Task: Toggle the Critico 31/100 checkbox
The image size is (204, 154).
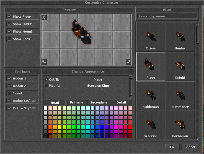Action: pyautogui.click(x=9, y=108)
